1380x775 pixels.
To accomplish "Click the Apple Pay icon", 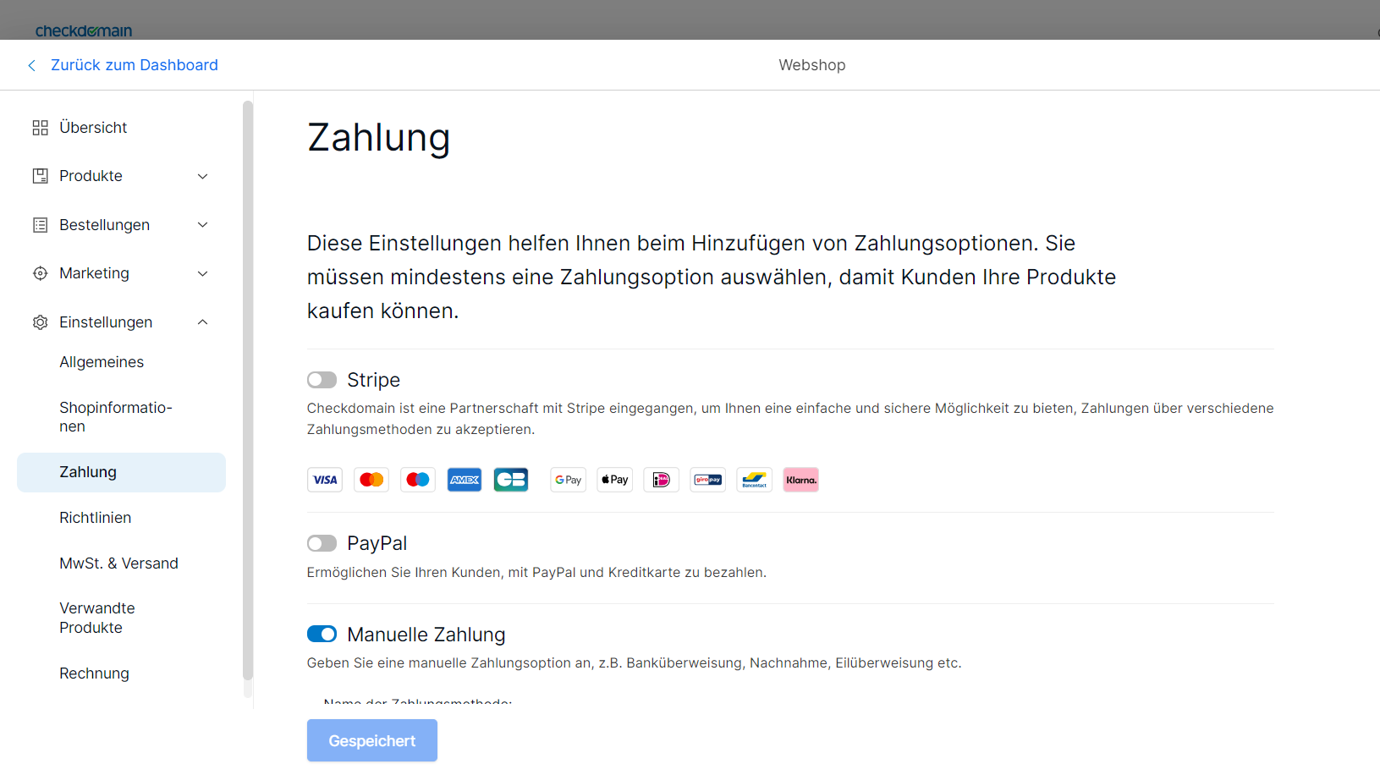I will 615,480.
